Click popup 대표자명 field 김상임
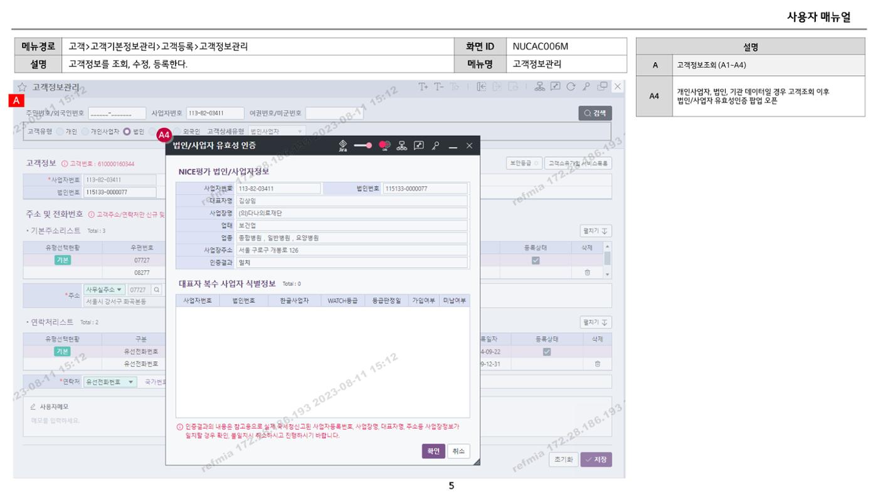Viewport: 878px width, 494px height. pos(352,201)
